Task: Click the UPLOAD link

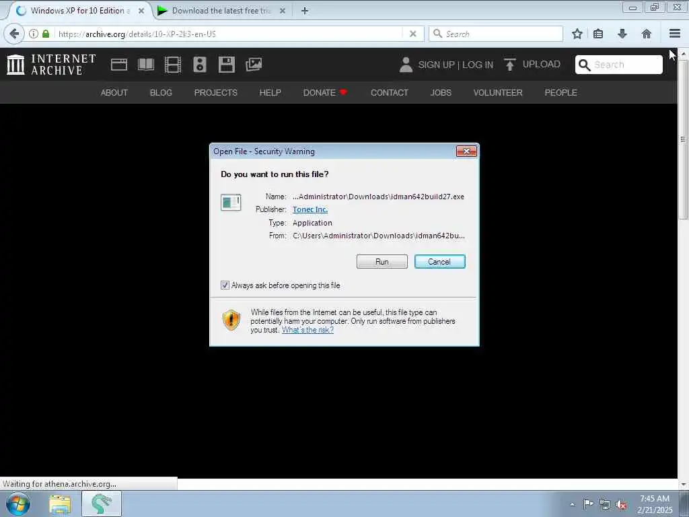Action: 542,64
